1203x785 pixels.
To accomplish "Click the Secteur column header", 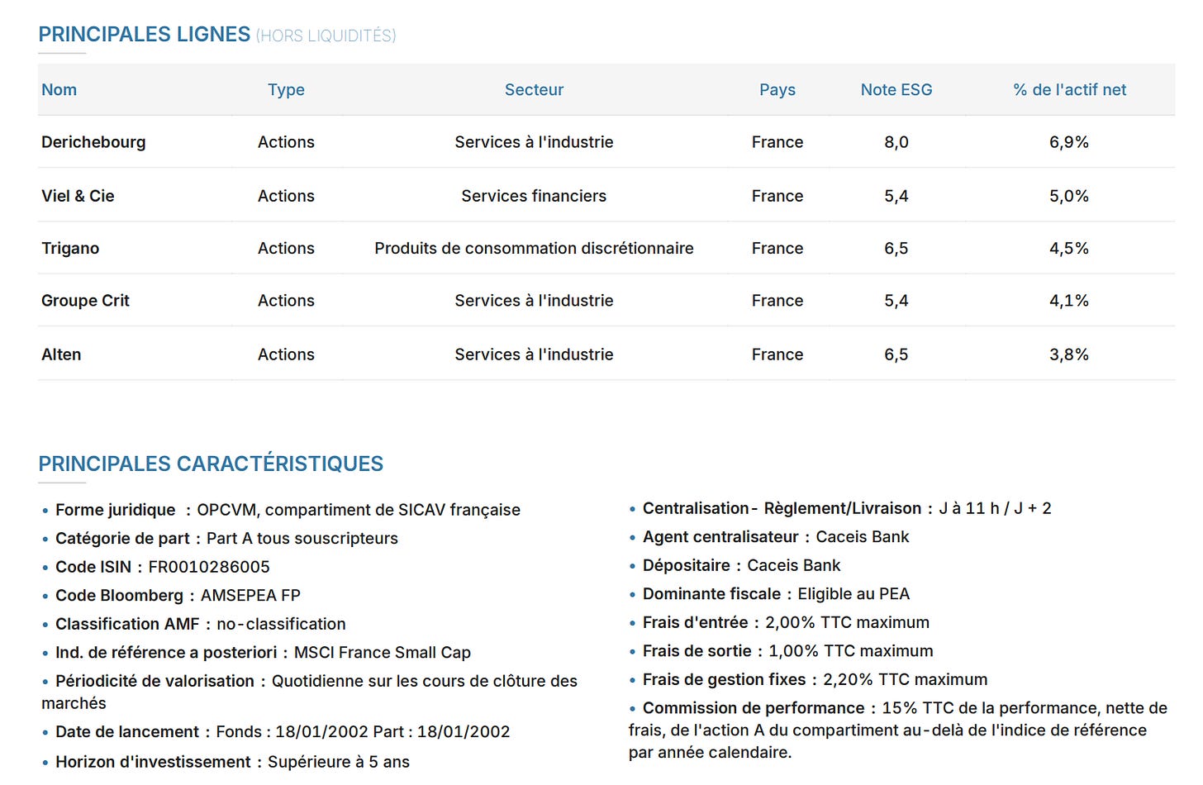I will pyautogui.click(x=534, y=90).
